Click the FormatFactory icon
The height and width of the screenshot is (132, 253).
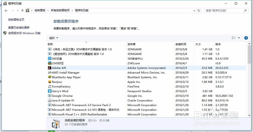point(50,87)
